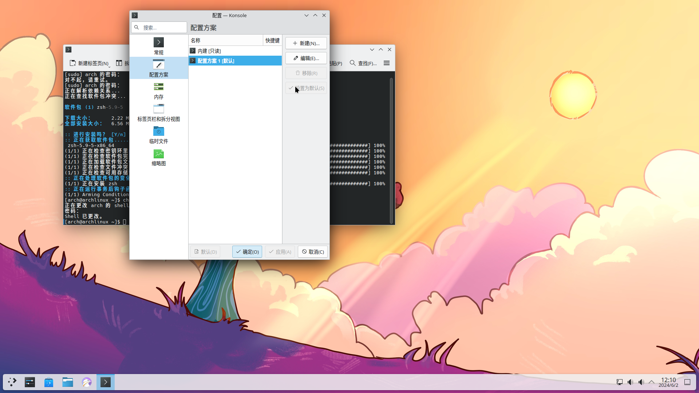Open the hamburger menu in Konsole toolbar
The height and width of the screenshot is (393, 699).
click(386, 63)
